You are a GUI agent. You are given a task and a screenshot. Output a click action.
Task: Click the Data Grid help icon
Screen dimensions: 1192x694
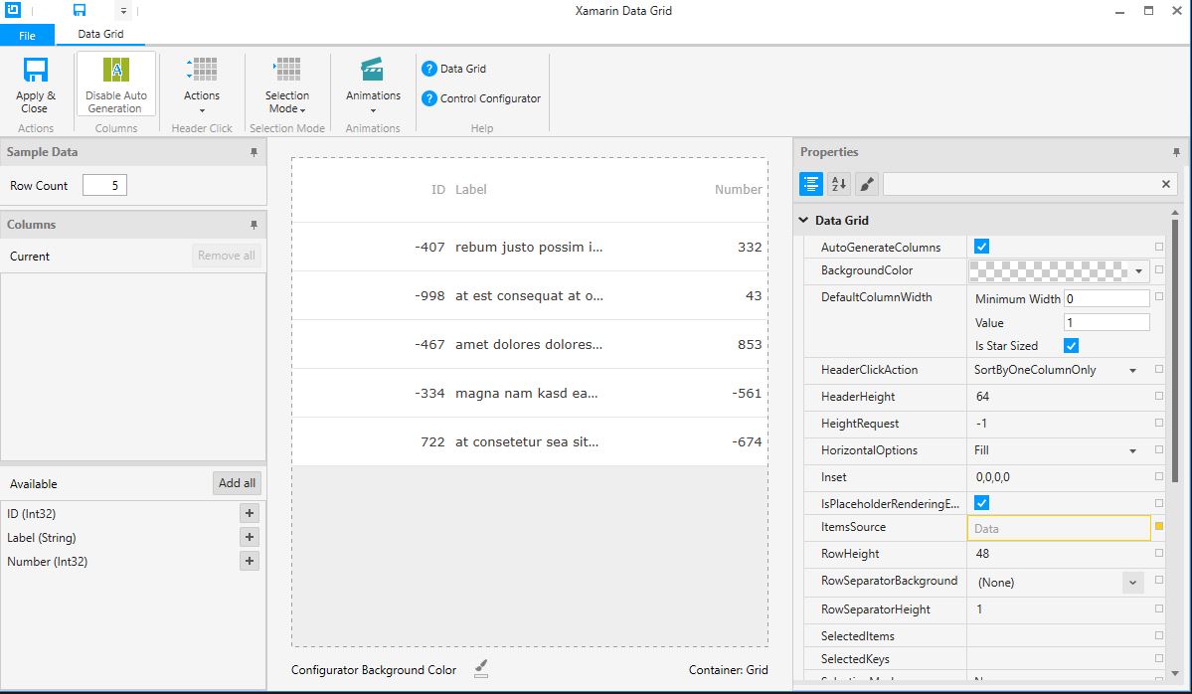pyautogui.click(x=429, y=69)
